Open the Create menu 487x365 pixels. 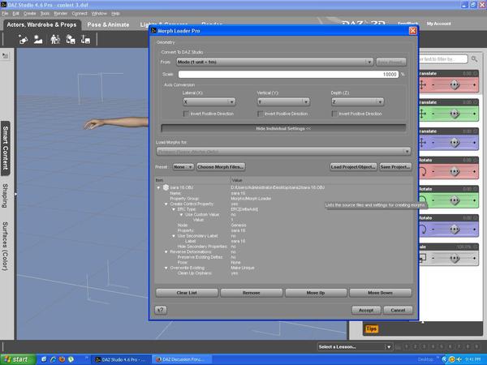[30, 13]
